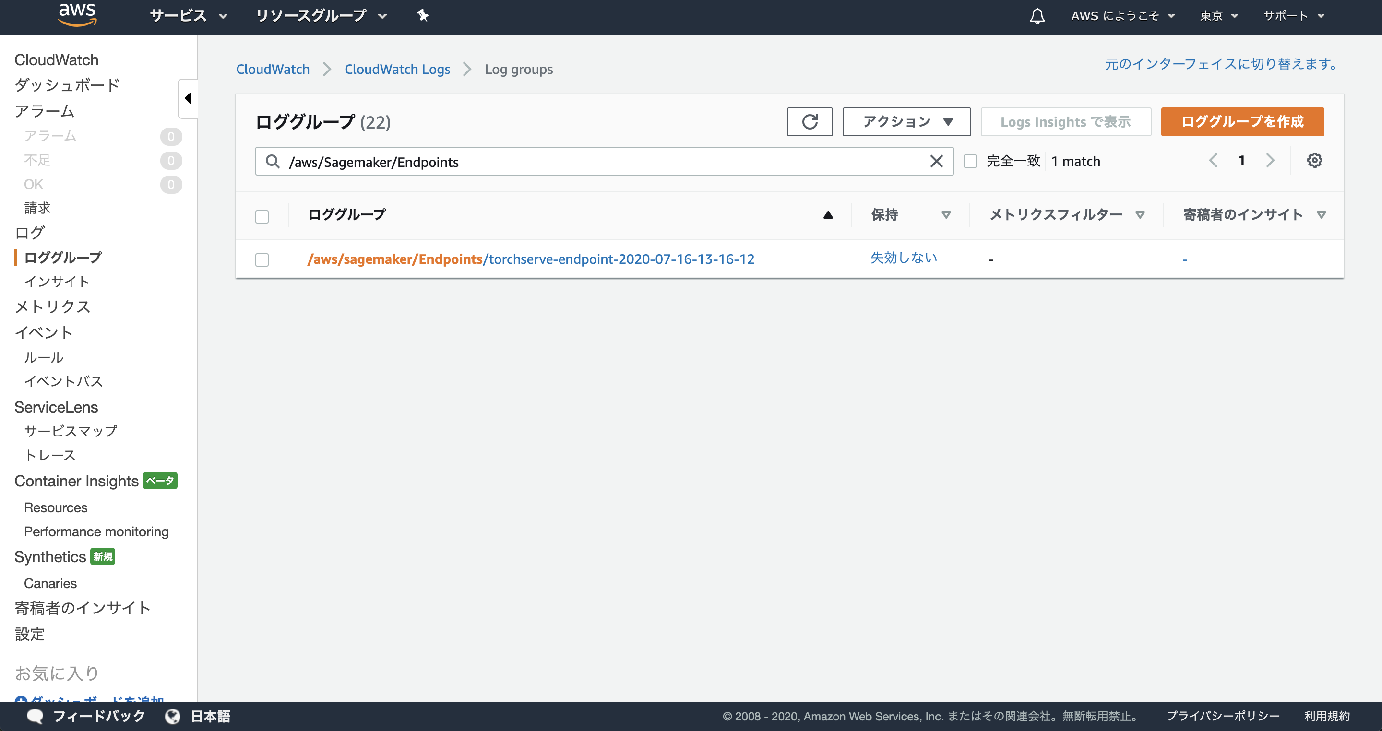The width and height of the screenshot is (1382, 731).
Task: Open サービスマップ in sidebar
Action: click(x=70, y=431)
